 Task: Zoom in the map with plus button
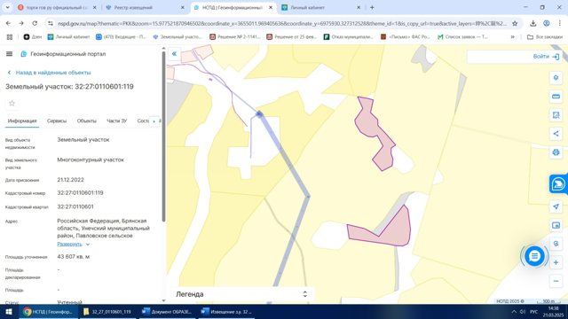click(556, 262)
